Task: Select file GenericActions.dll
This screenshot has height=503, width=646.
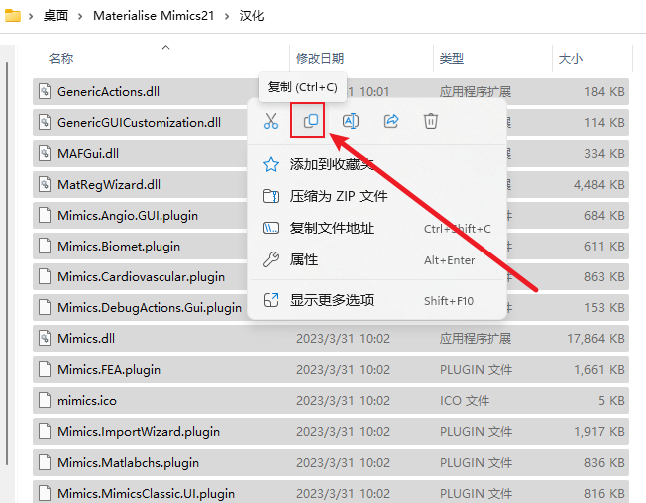Action: tap(108, 91)
